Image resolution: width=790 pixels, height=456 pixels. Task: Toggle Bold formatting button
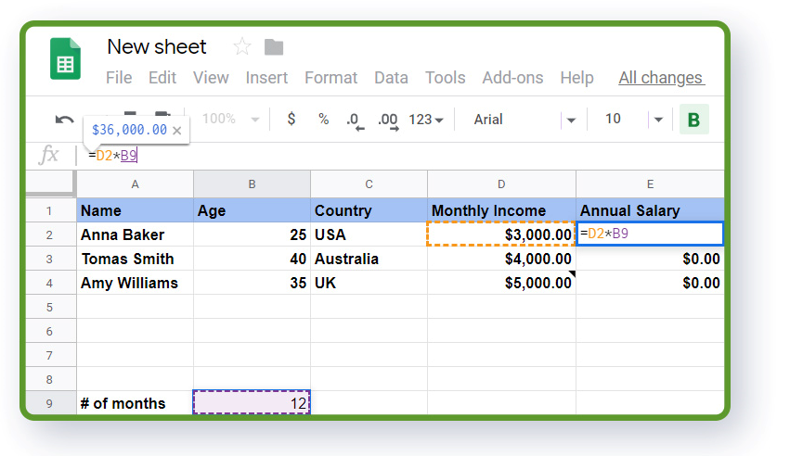pyautogui.click(x=693, y=120)
